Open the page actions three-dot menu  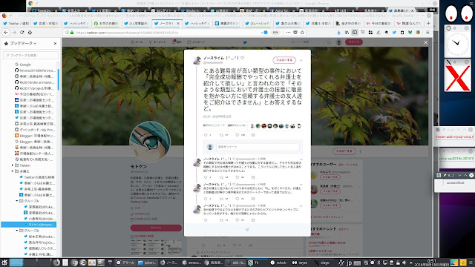pos(288,33)
